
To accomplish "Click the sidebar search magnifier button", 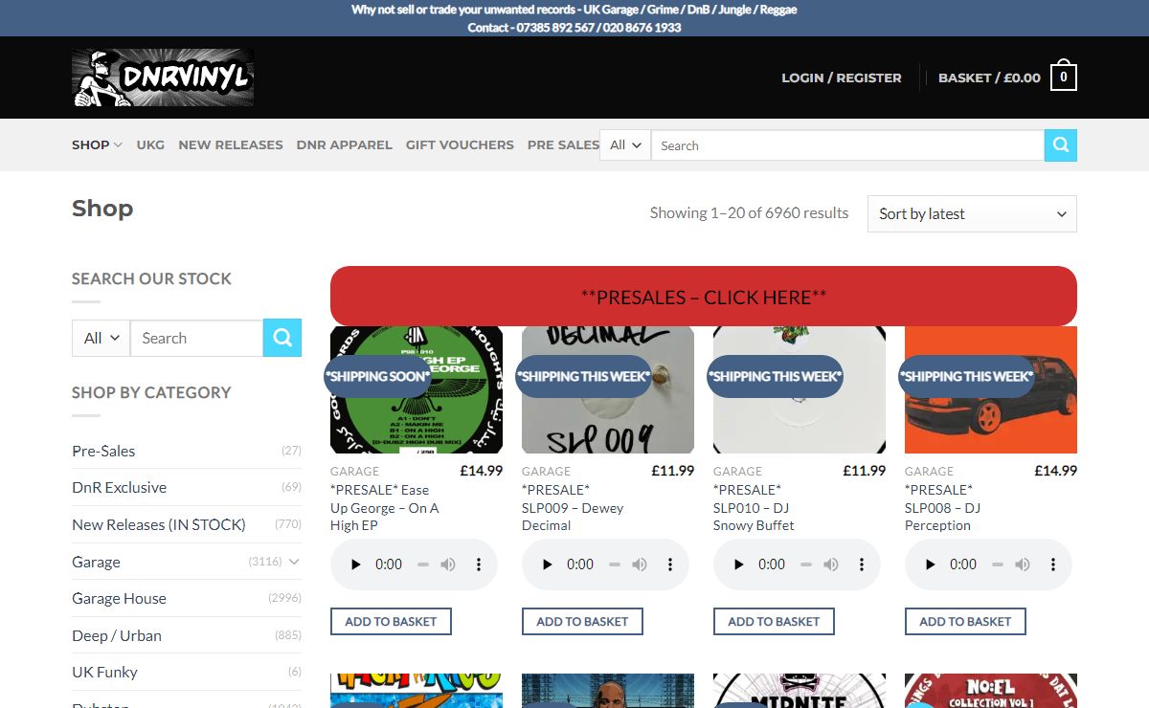I will click(282, 338).
